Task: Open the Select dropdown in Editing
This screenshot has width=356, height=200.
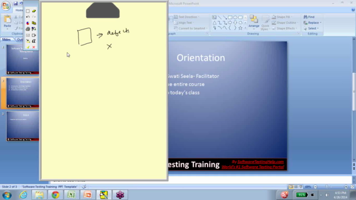Action: click(311, 28)
